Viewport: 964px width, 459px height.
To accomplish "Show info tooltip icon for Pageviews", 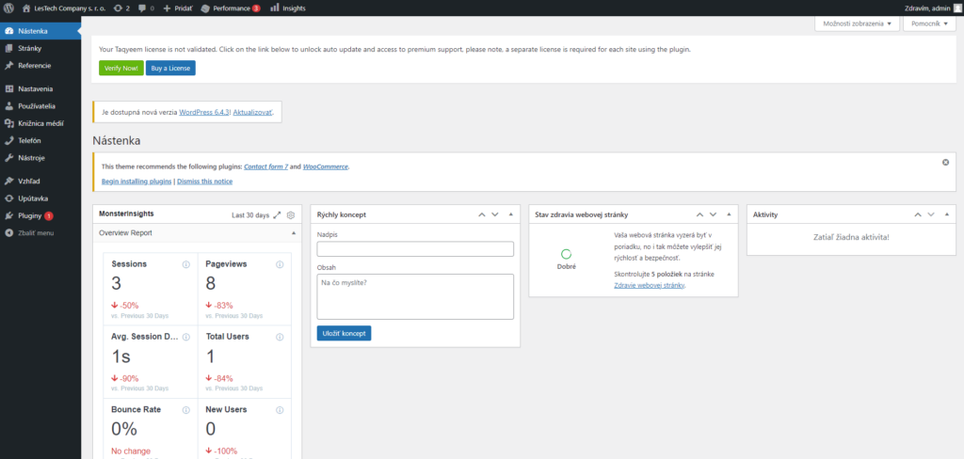I will pos(280,264).
